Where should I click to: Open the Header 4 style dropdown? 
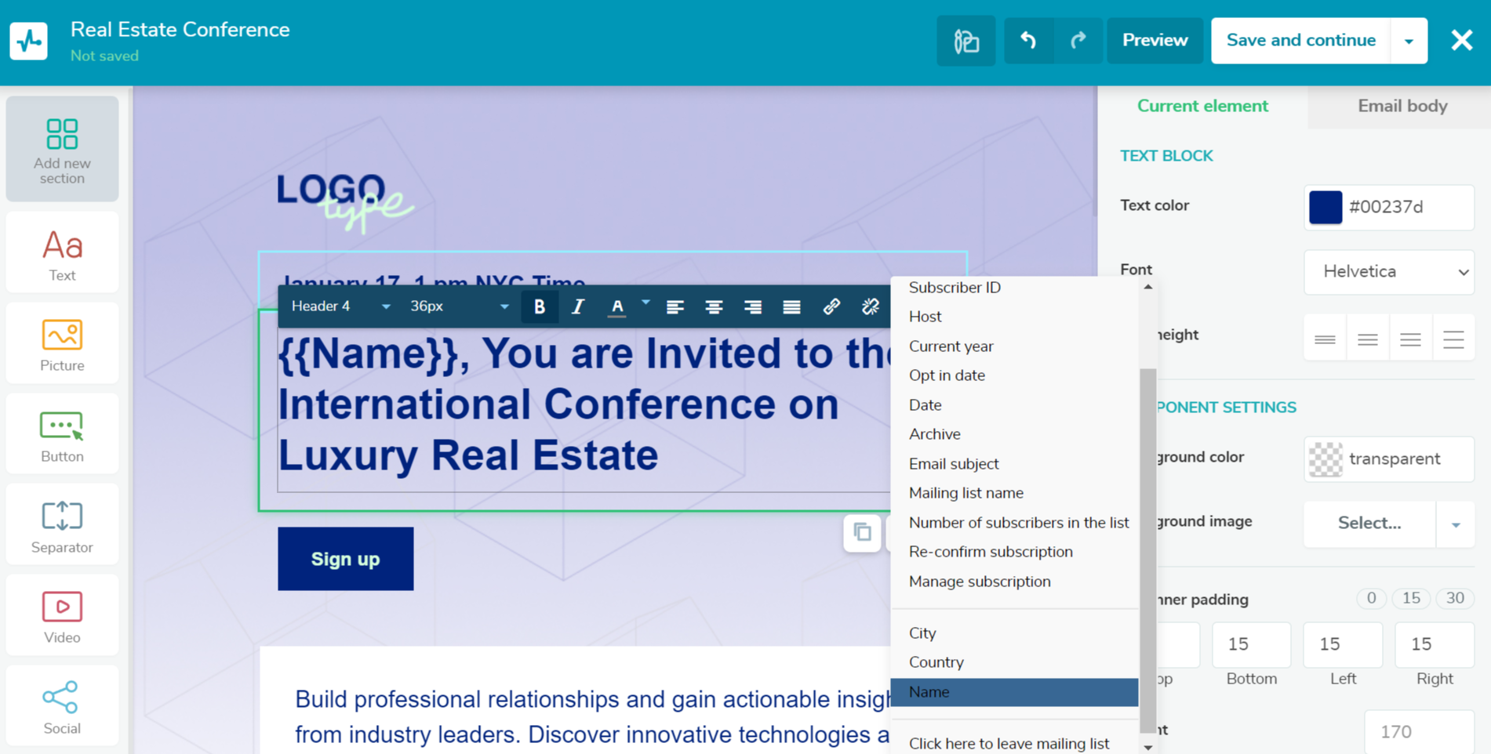[340, 306]
